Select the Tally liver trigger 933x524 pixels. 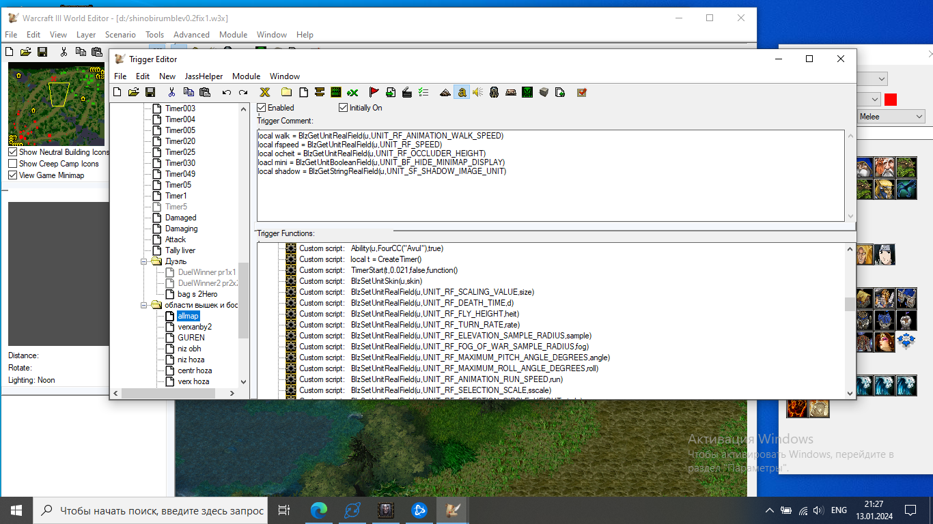tap(180, 250)
